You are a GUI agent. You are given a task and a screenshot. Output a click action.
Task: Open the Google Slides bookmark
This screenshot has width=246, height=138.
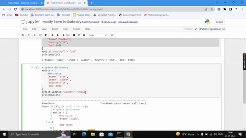click(x=82, y=15)
